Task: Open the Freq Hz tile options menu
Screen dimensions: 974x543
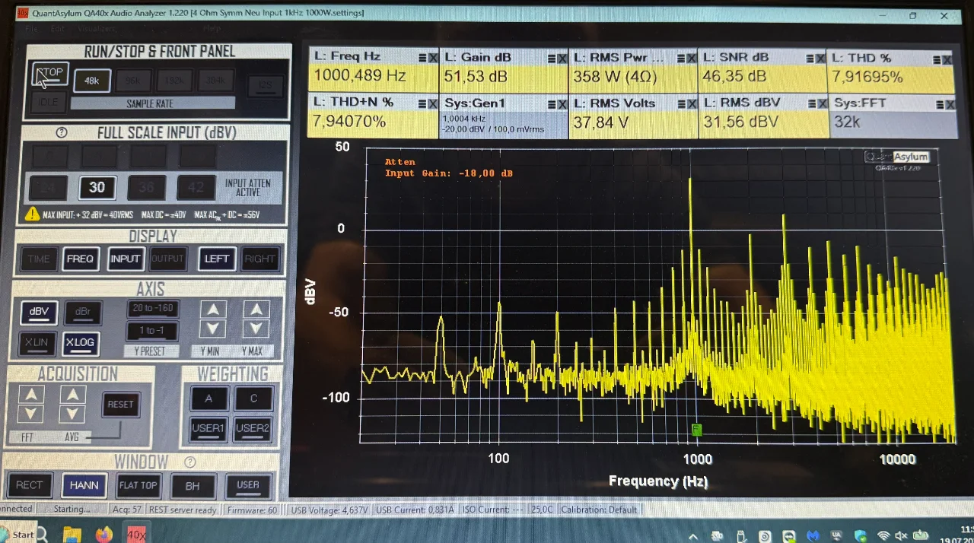Action: click(x=422, y=58)
